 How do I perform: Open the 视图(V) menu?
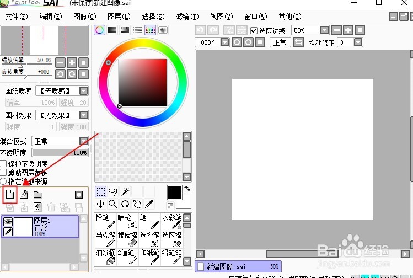222,17
